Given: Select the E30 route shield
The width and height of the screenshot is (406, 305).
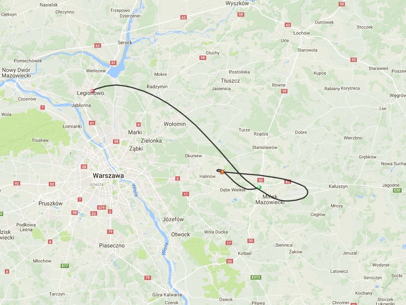Looking at the screenshot, I should point(397,190).
